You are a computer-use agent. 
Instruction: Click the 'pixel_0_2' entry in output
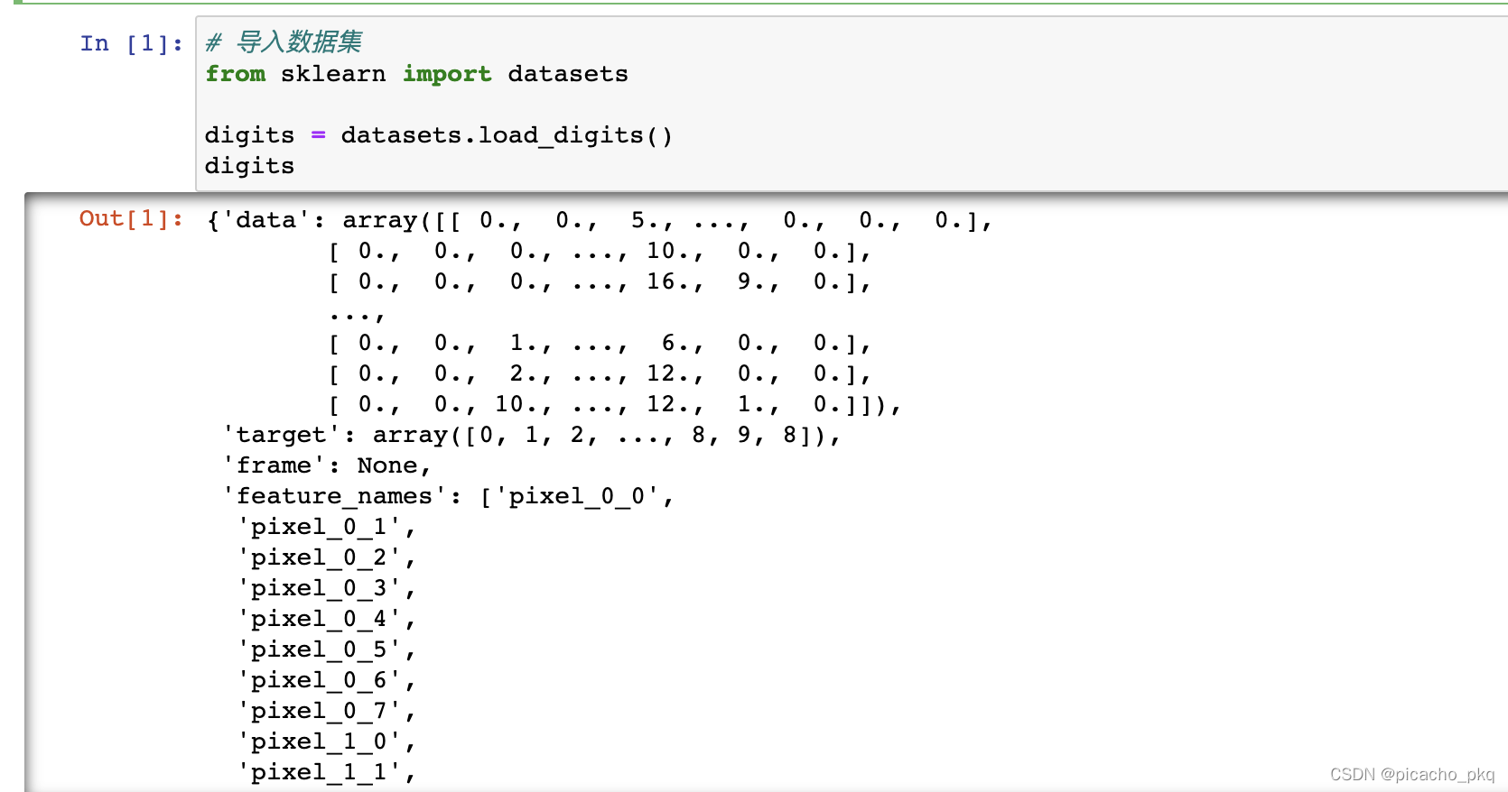326,557
